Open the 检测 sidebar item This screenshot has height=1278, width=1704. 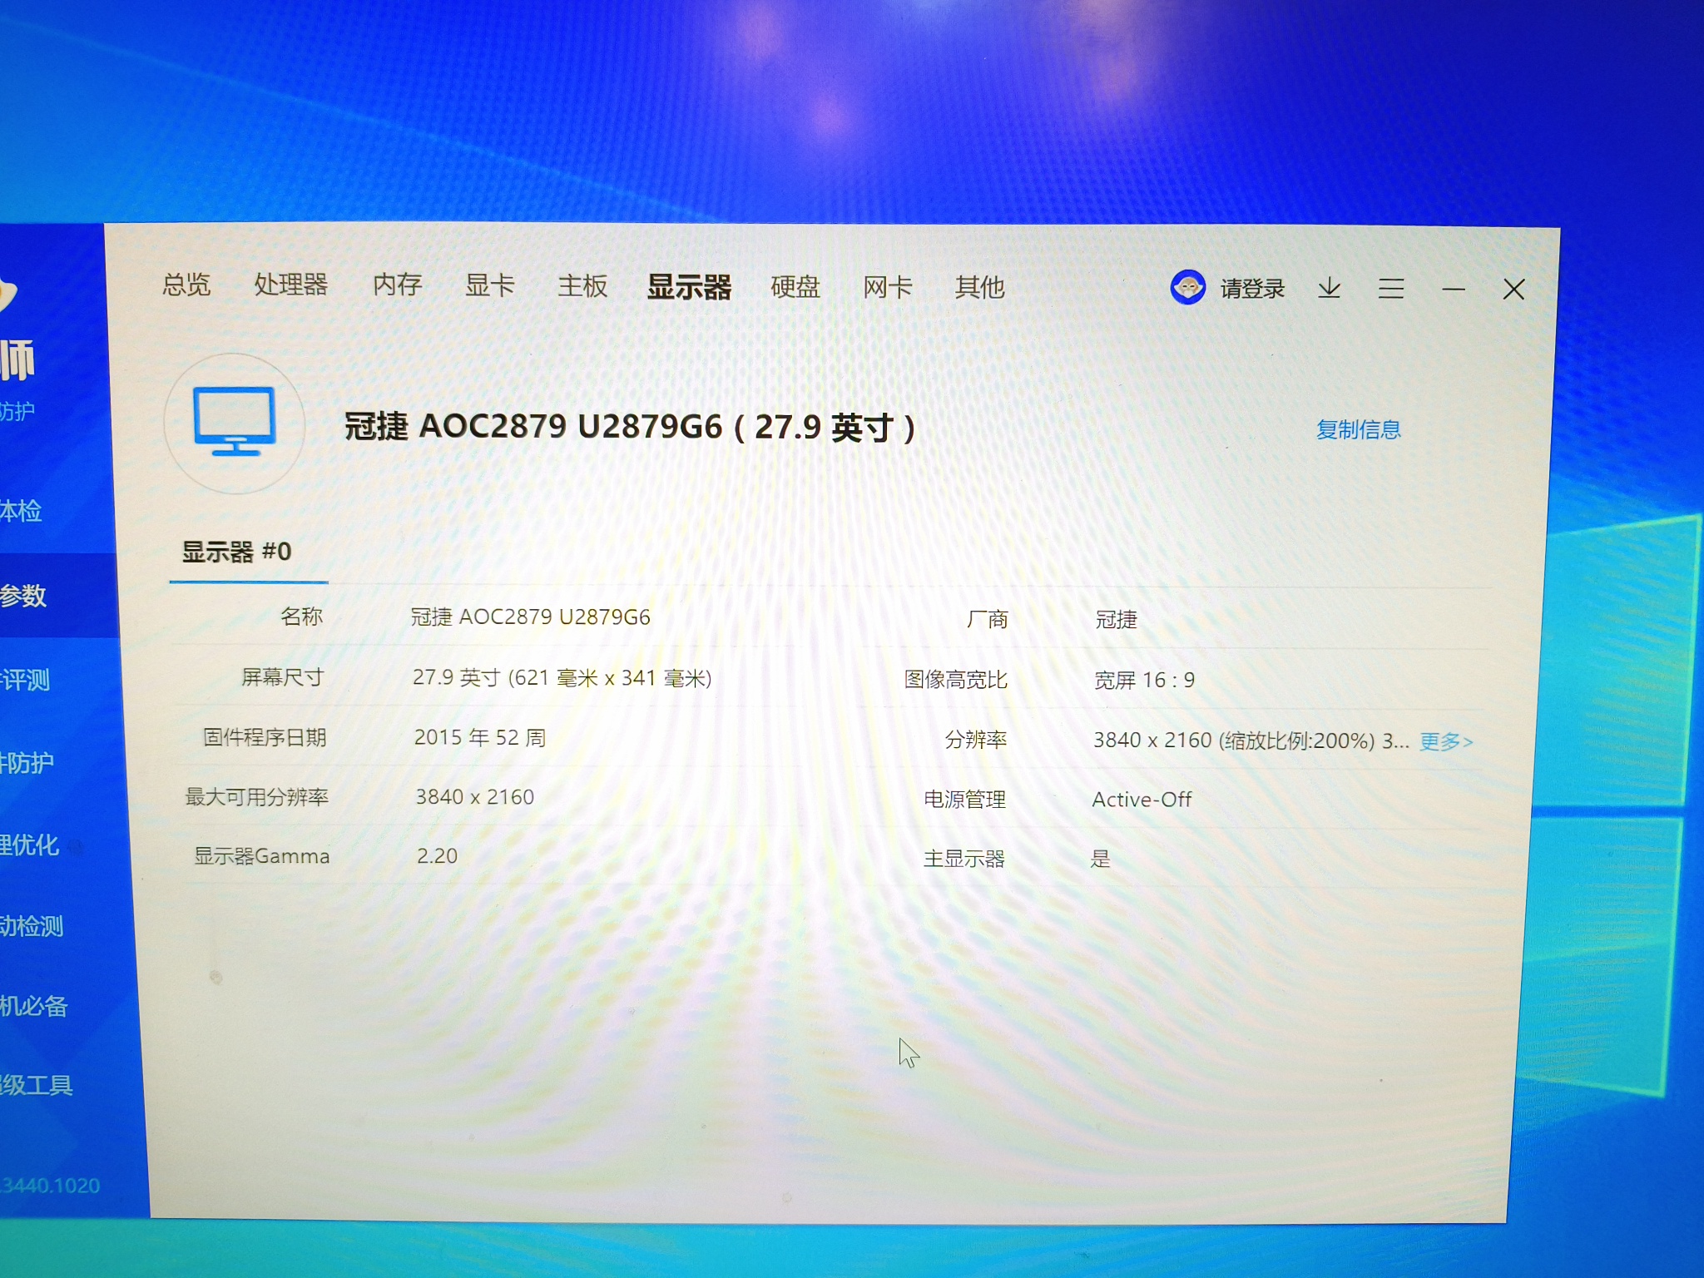point(32,926)
